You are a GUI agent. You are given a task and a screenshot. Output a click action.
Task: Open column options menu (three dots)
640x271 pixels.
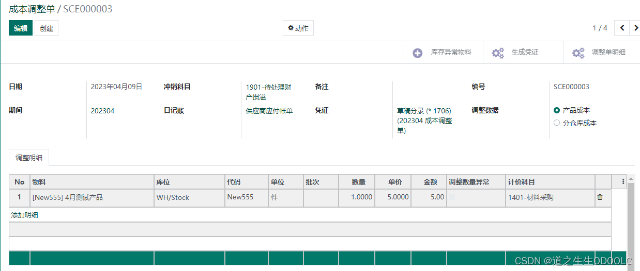(x=623, y=181)
